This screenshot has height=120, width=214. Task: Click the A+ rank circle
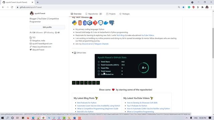[144, 68]
